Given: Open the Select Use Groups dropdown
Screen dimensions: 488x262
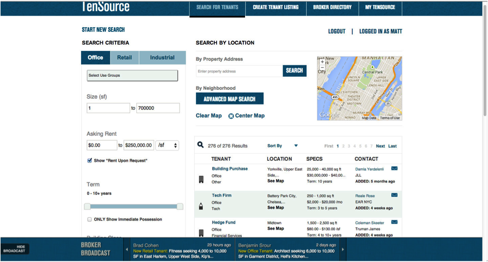Looking at the screenshot, I should click(x=132, y=76).
